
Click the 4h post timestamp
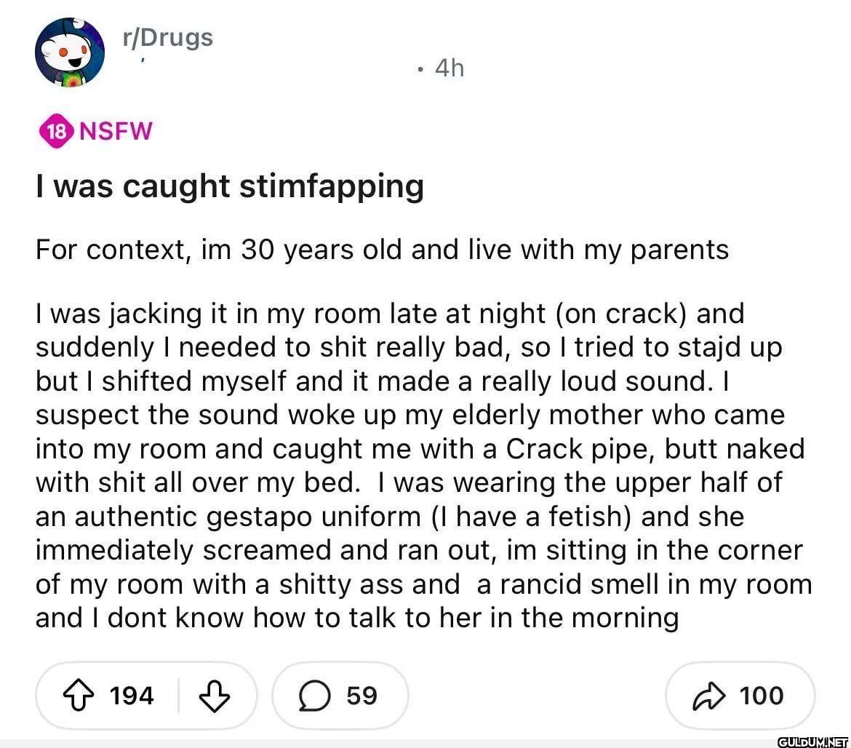pyautogui.click(x=449, y=68)
